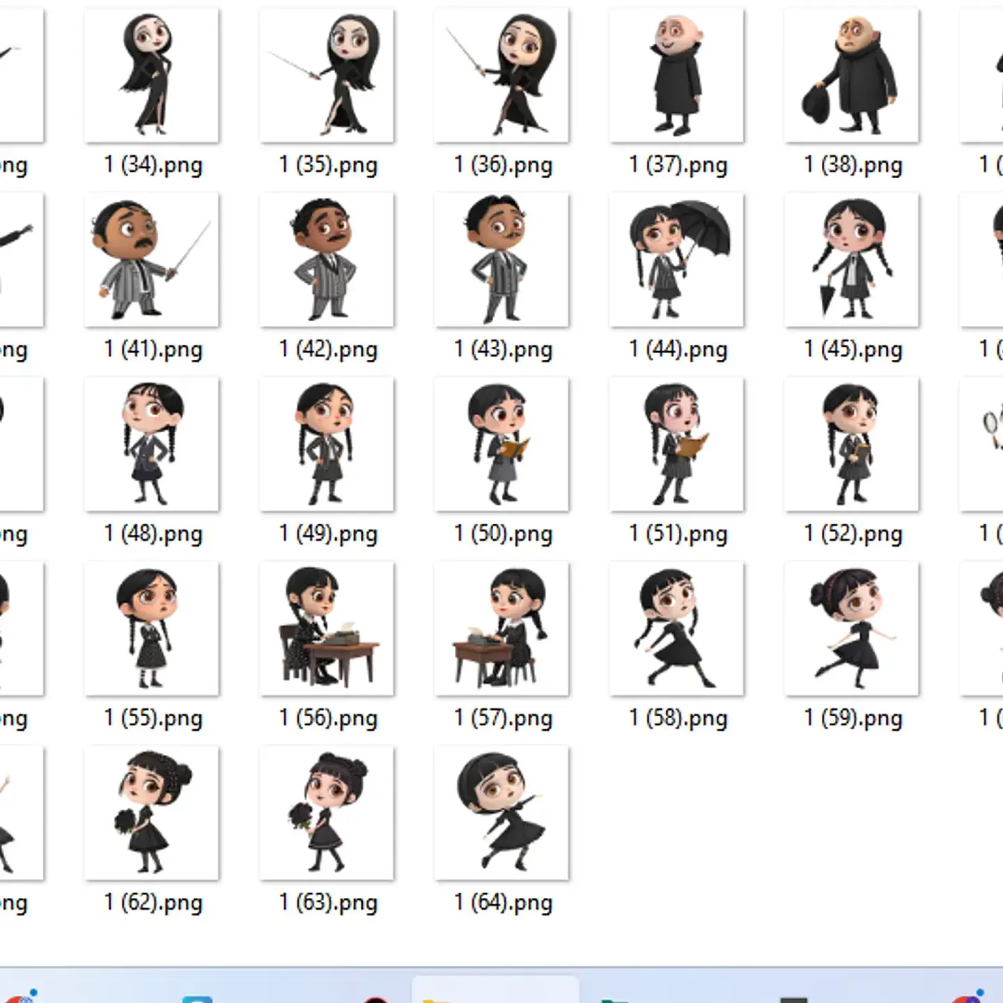The image size is (1003, 1003).
Task: Click the file name label 1 (35).png
Action: click(x=328, y=165)
